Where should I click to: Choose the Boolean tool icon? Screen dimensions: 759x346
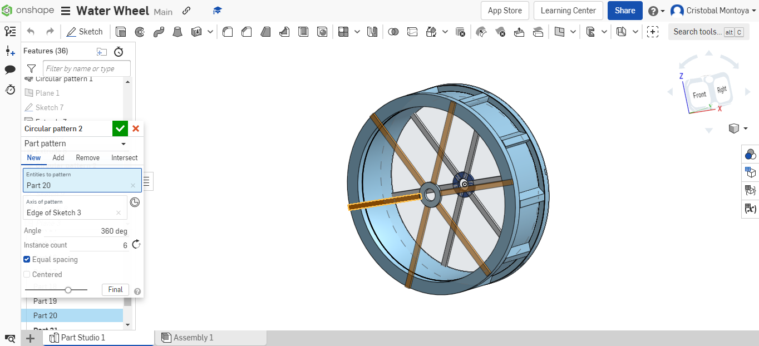click(x=393, y=32)
